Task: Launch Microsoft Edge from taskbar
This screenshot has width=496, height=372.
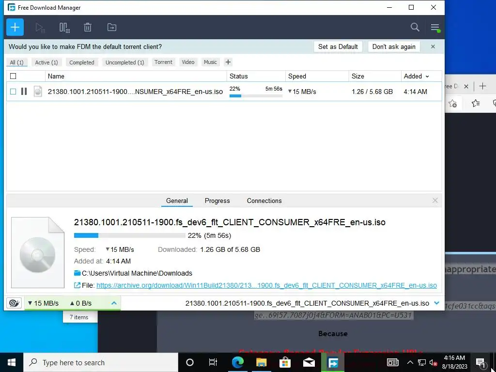Action: [x=237, y=362]
